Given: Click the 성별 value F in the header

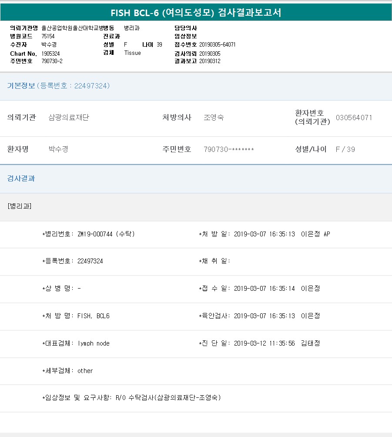Looking at the screenshot, I should [x=126, y=44].
